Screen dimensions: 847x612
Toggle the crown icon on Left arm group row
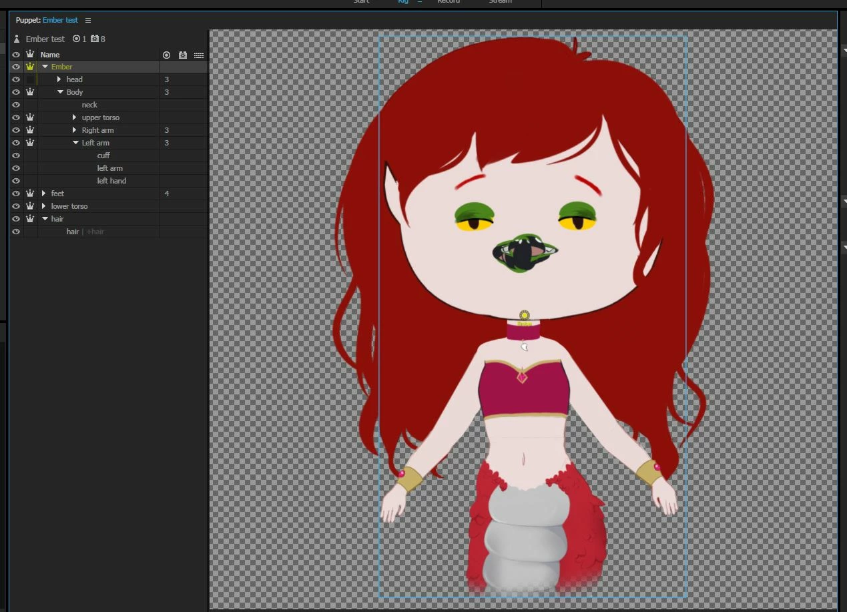coord(30,143)
